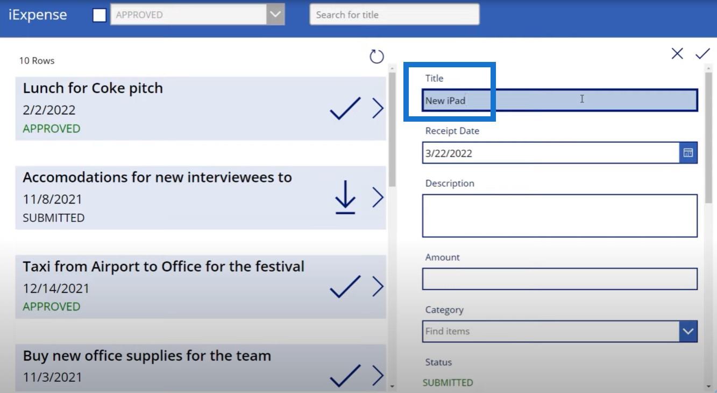Viewport: 717px width, 393px height.
Task: Open the Receipt Date calendar picker
Action: (688, 153)
